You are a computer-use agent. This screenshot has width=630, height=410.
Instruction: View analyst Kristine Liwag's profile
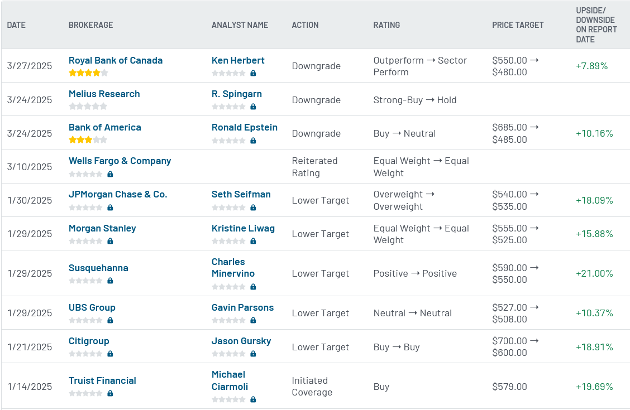point(243,228)
